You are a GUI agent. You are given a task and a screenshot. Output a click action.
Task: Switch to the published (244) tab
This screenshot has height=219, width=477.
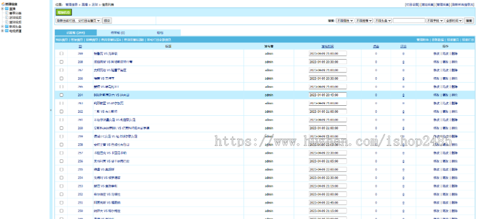[75, 32]
